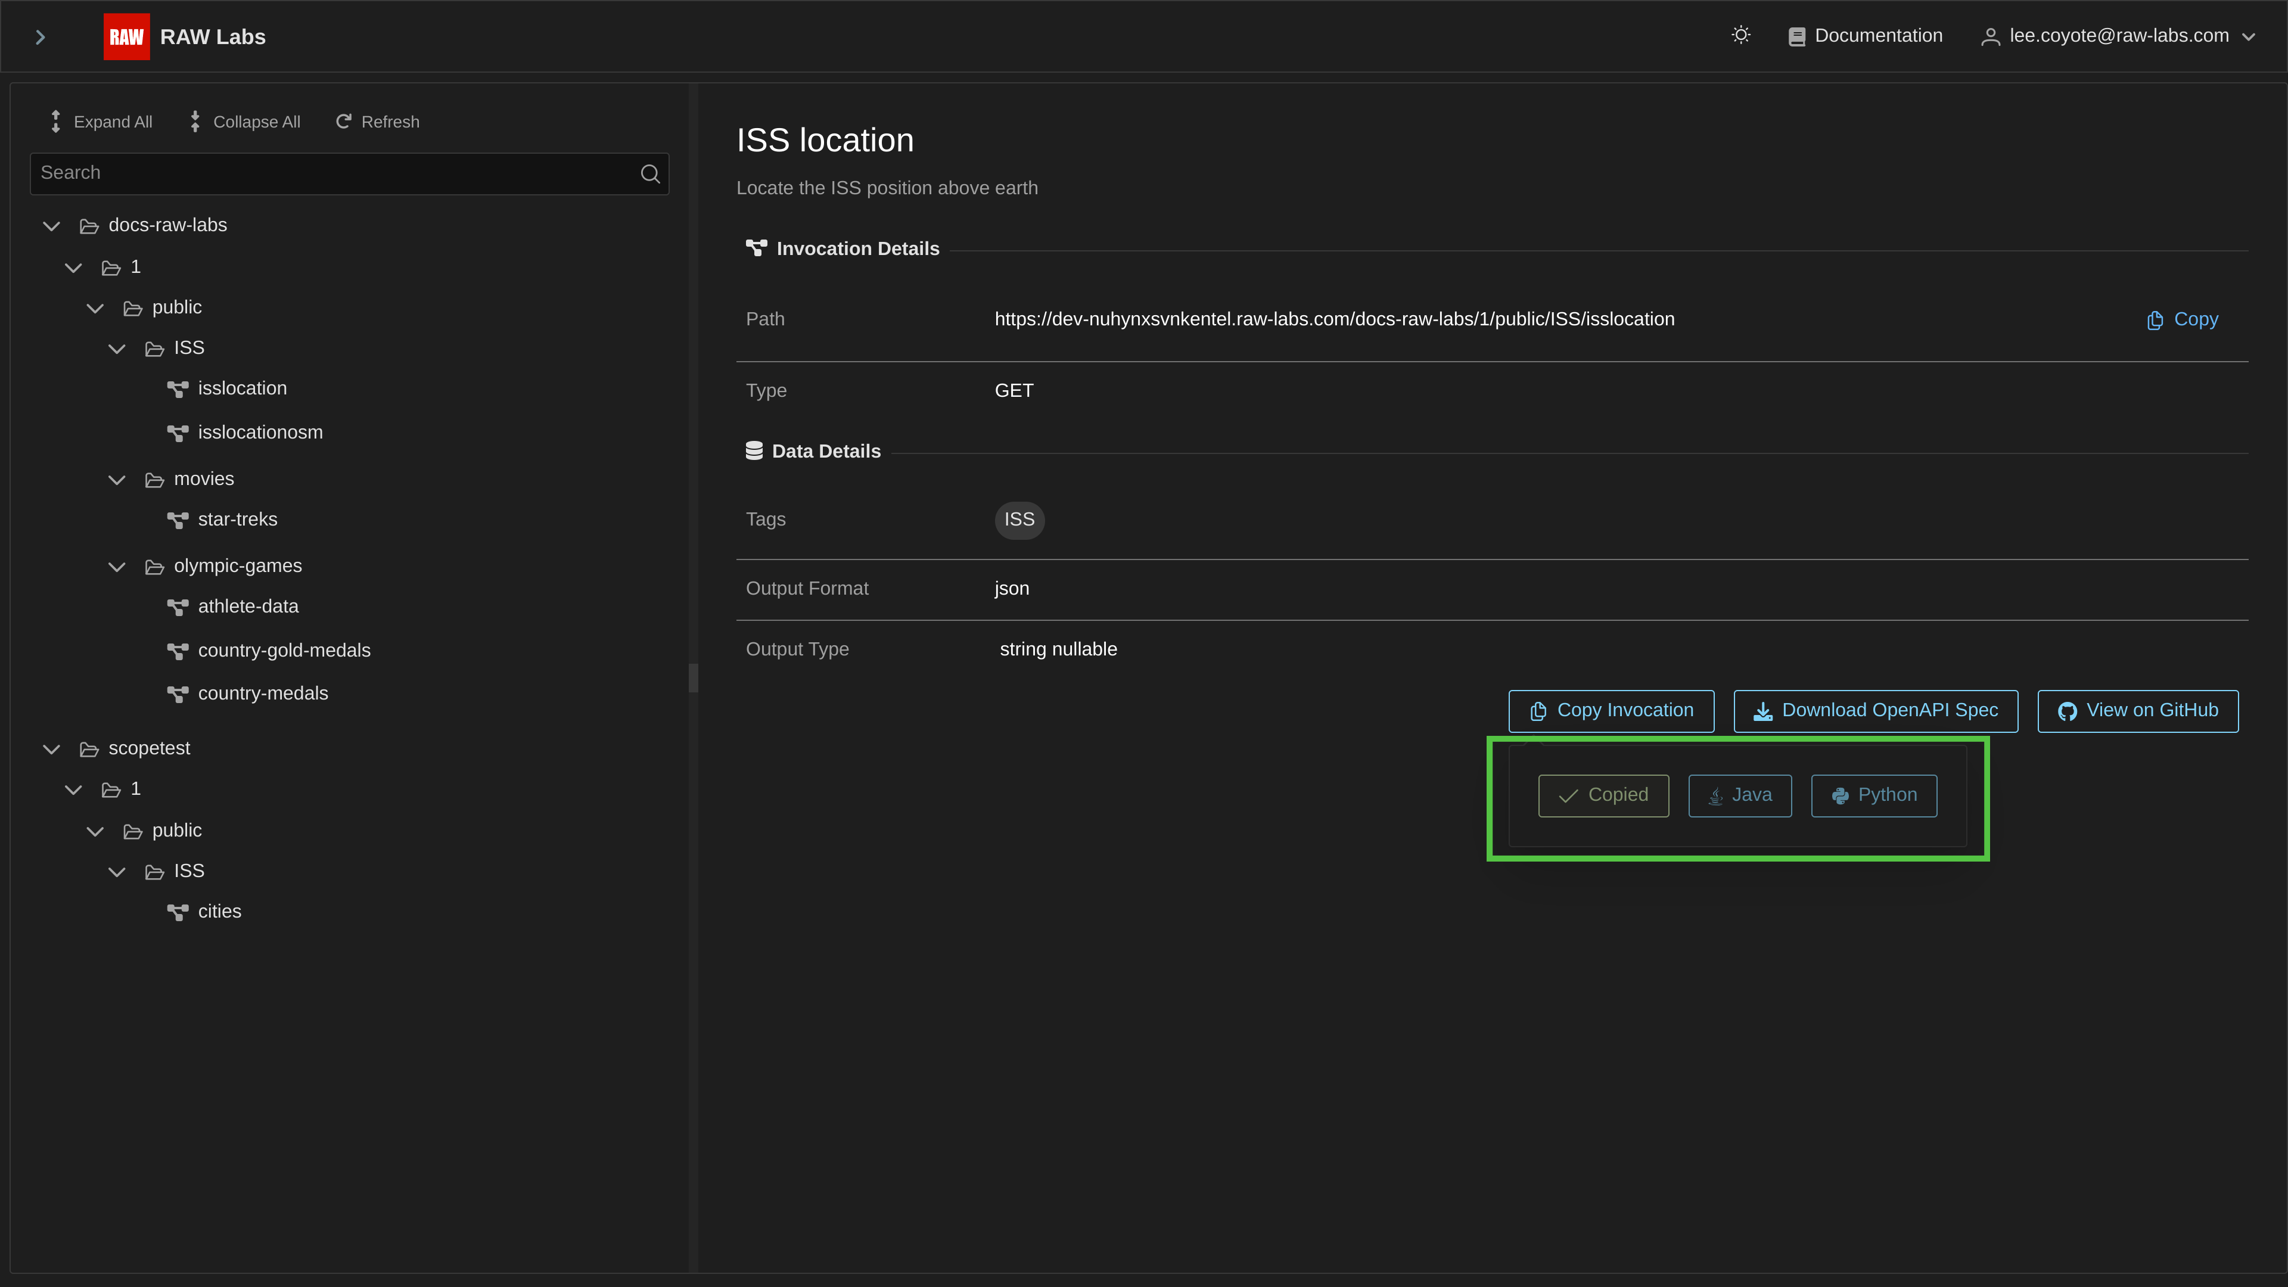Refresh the endpoint tree
The image size is (2288, 1287).
pyautogui.click(x=378, y=122)
